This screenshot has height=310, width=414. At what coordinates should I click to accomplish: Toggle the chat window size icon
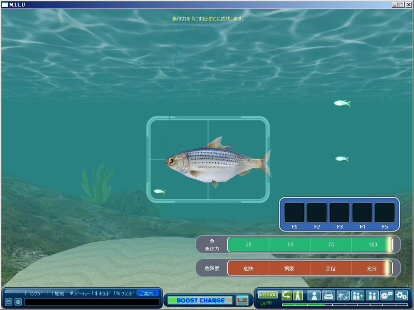8,302
